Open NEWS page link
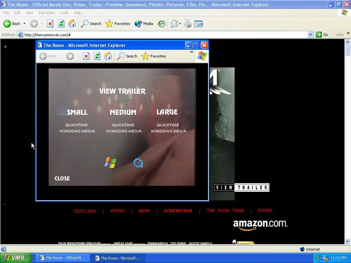Screen dimensions: 351x263 pyautogui.click(x=144, y=211)
